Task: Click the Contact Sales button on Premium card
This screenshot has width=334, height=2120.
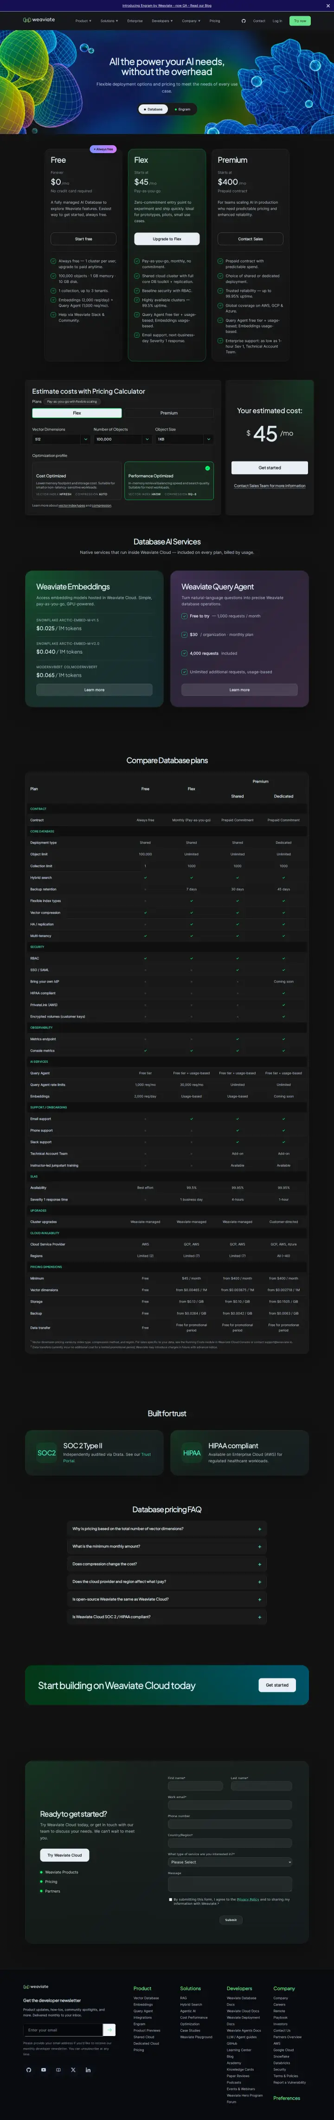Action: (x=251, y=238)
